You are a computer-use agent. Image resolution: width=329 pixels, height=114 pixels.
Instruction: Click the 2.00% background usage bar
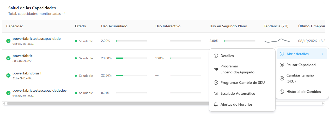(240, 41)
